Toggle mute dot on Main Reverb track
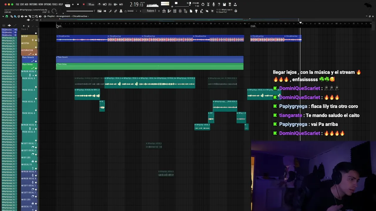The image size is (376, 211). (36, 61)
